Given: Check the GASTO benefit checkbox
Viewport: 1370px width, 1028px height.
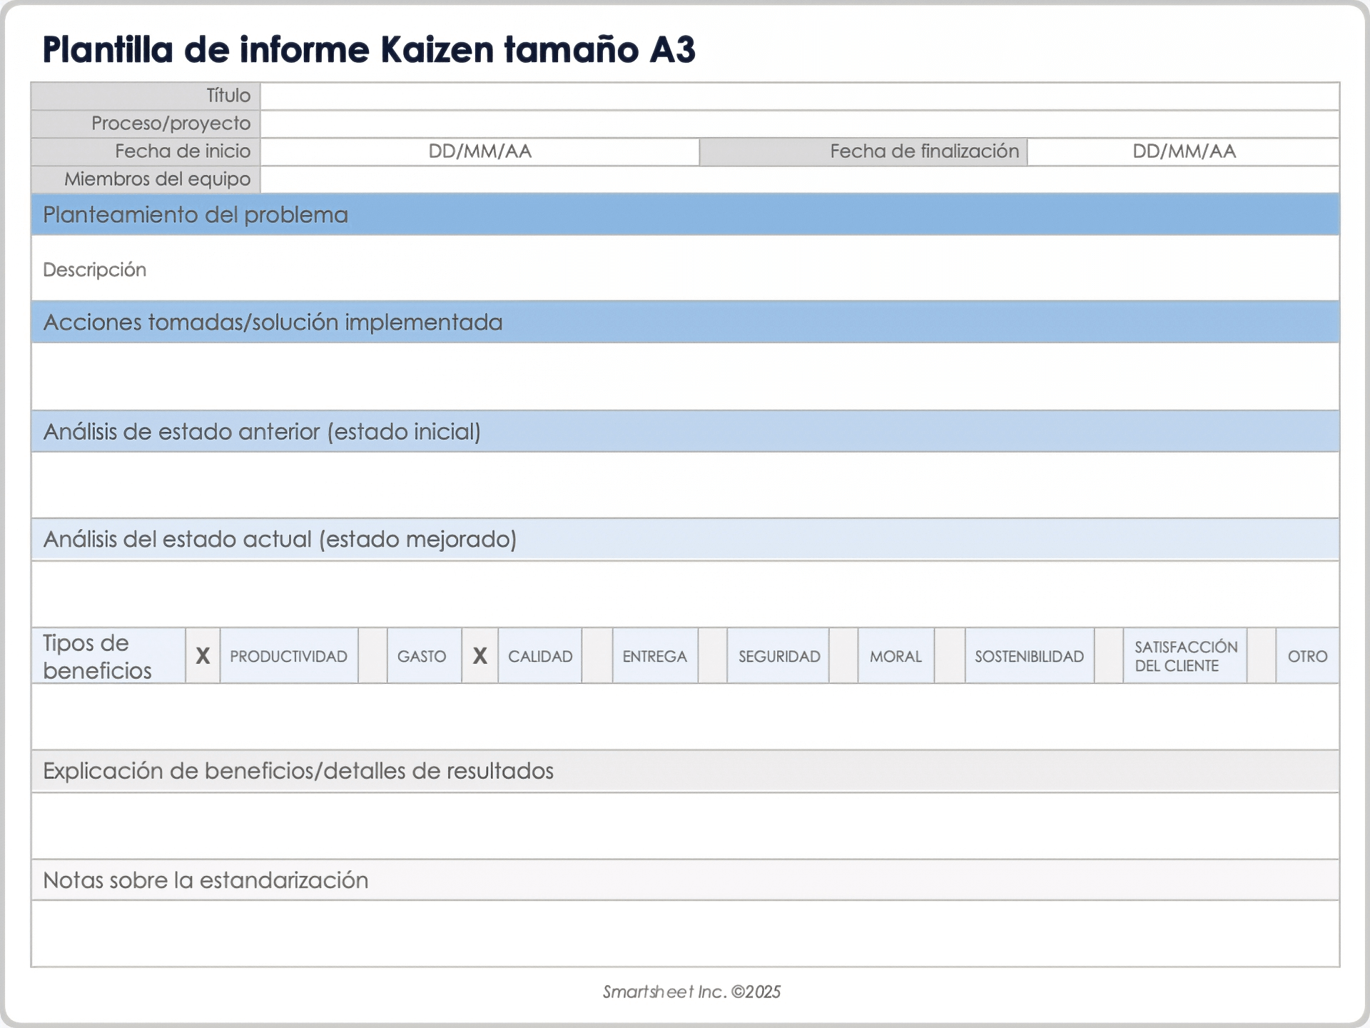Looking at the screenshot, I should (373, 655).
